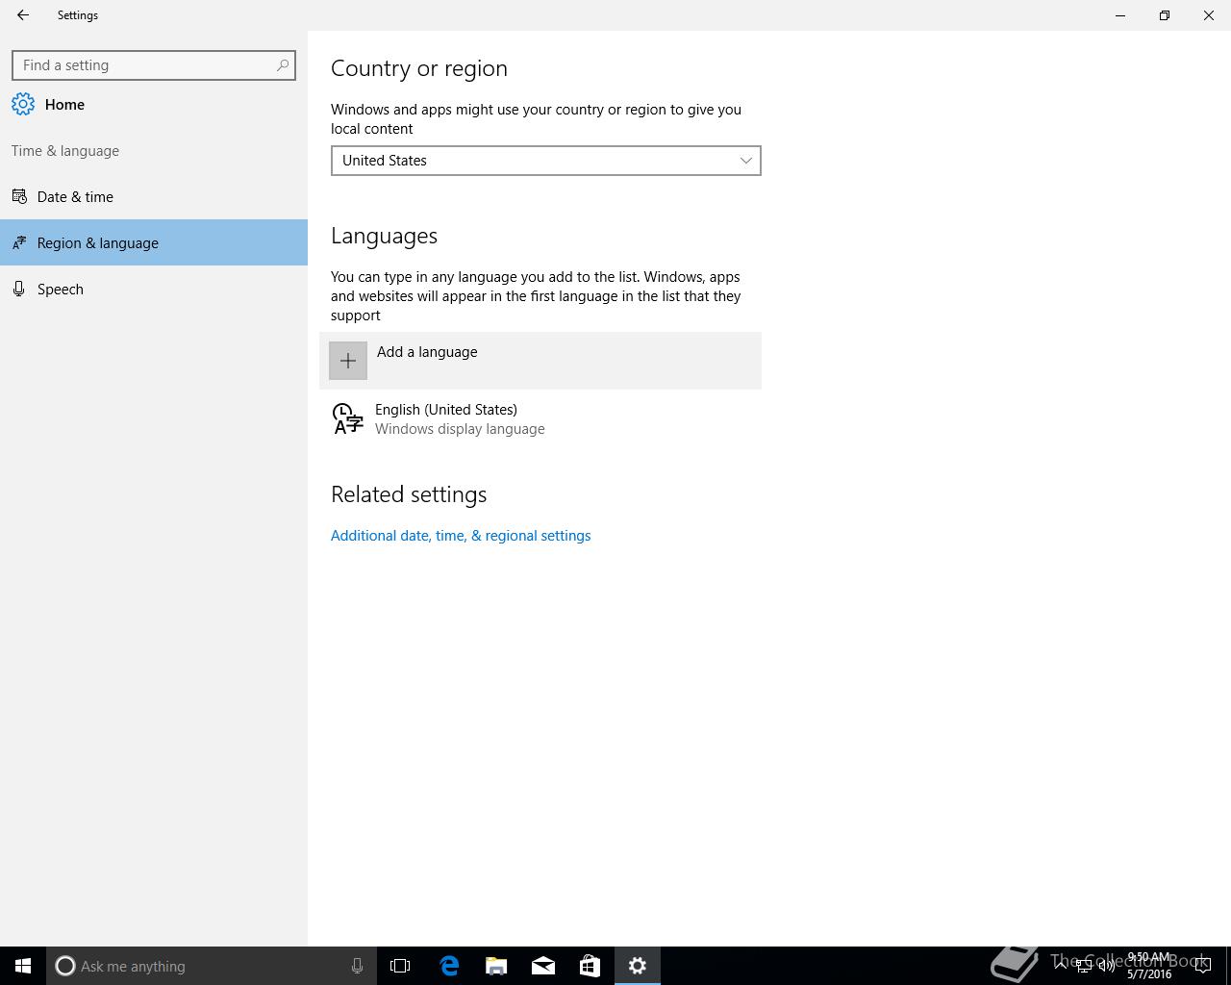Focus the Find a setting field
This screenshot has height=985, width=1231.
[154, 65]
